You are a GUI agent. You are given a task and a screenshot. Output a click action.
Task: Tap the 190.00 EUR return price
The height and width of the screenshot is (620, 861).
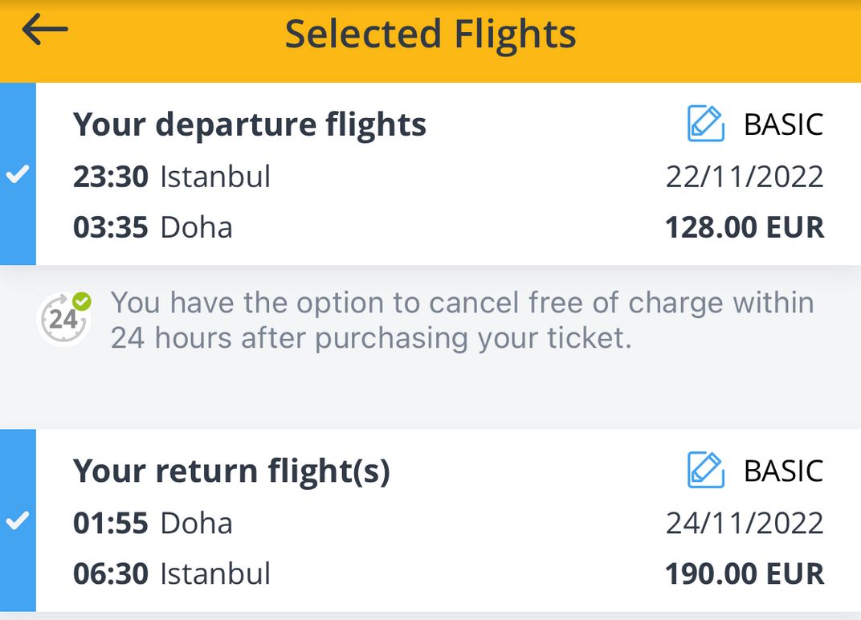[744, 573]
